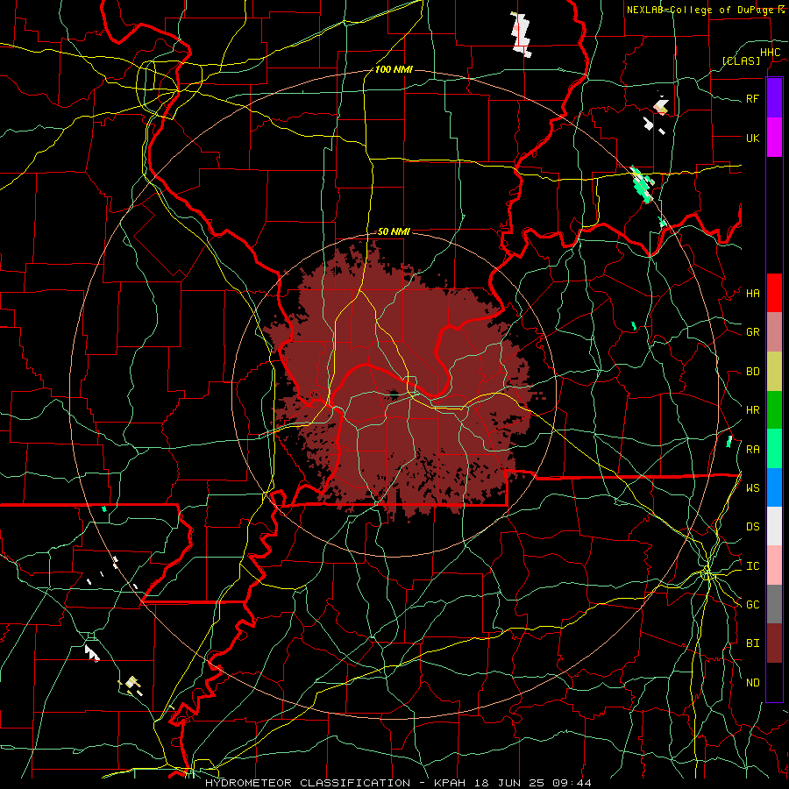Click the 'HYDROMETEOR CLASSIFICATION' title text
The image size is (789, 789).
308,783
